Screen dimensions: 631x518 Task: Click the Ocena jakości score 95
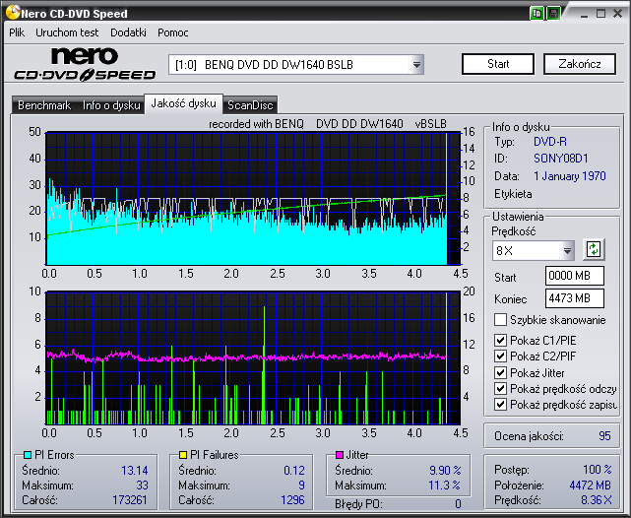pos(604,436)
